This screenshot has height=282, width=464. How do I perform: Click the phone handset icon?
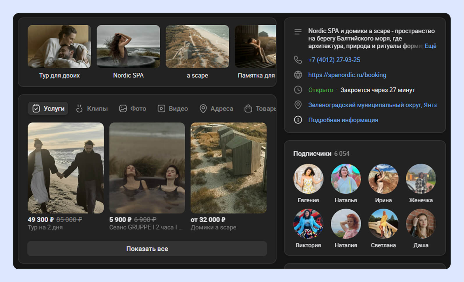(x=298, y=60)
